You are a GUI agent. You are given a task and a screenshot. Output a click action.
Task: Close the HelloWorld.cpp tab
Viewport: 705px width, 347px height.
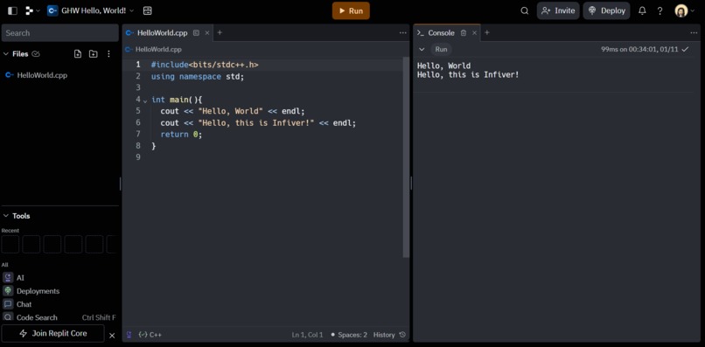(207, 33)
